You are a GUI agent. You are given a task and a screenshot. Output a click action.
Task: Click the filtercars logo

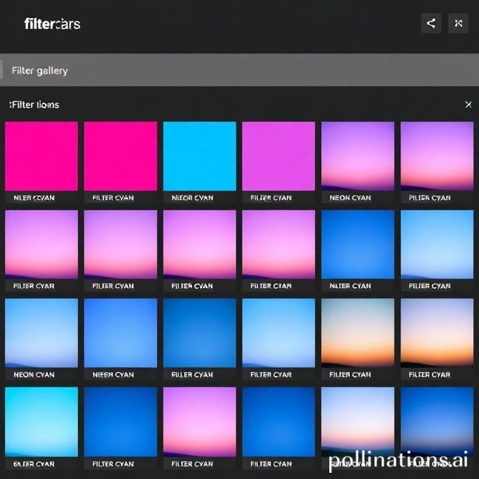[x=52, y=24]
